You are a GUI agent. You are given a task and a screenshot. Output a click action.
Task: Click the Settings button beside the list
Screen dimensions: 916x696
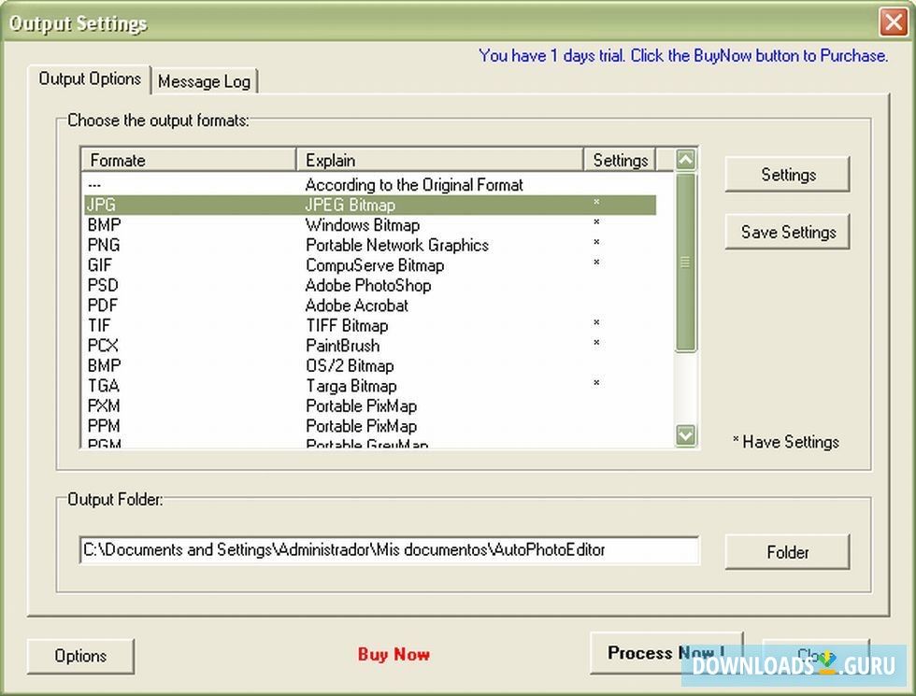point(787,174)
